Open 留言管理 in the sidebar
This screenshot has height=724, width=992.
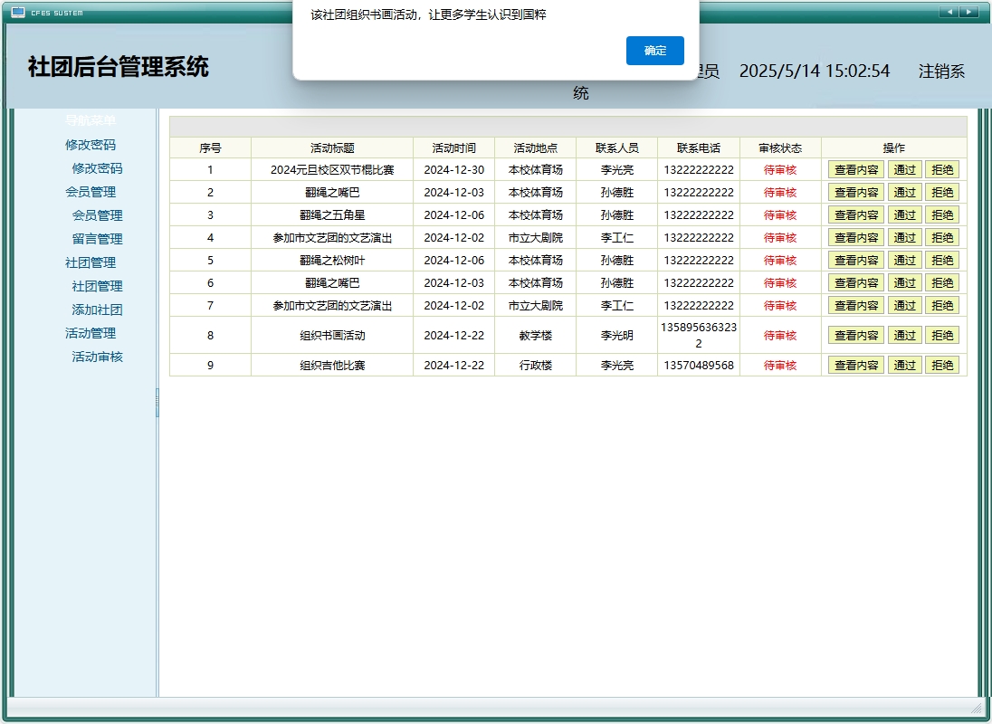tap(97, 239)
